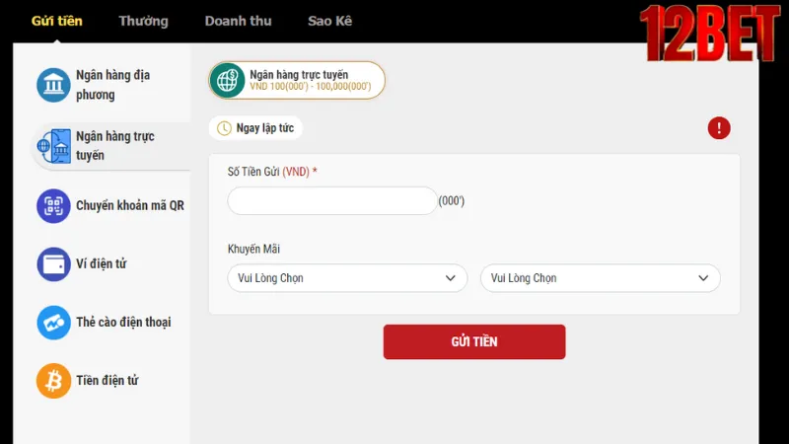
Task: Open the Doanh thu tab
Action: [238, 21]
